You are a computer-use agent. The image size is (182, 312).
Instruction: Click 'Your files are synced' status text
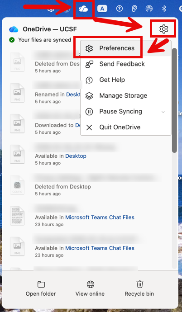tap(45, 40)
